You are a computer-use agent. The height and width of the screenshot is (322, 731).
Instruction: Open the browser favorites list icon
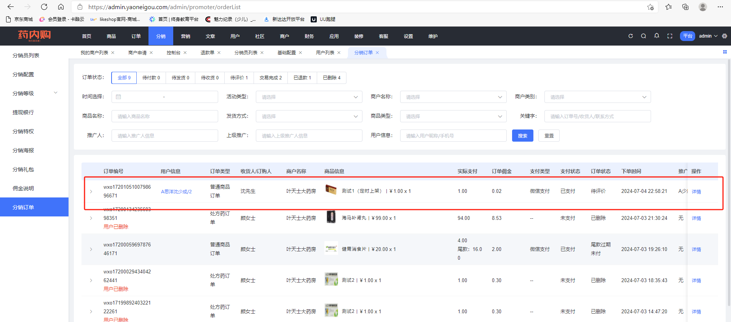pos(669,7)
